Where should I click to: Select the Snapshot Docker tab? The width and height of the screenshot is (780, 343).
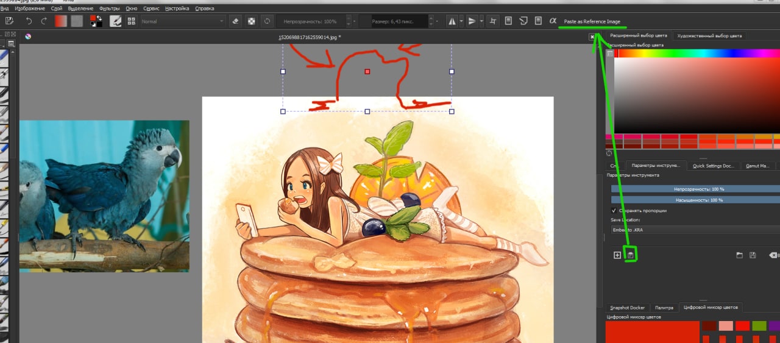[x=628, y=308]
